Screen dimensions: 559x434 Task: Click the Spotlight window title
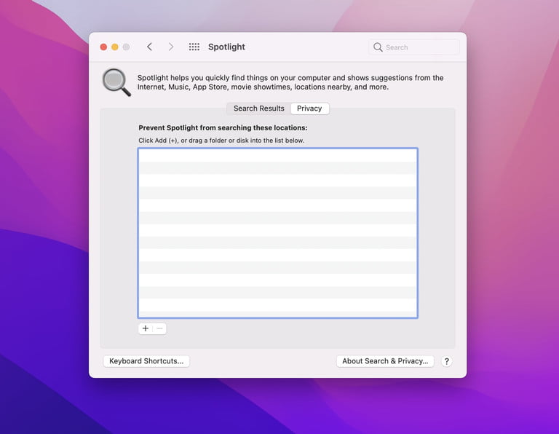(x=226, y=47)
